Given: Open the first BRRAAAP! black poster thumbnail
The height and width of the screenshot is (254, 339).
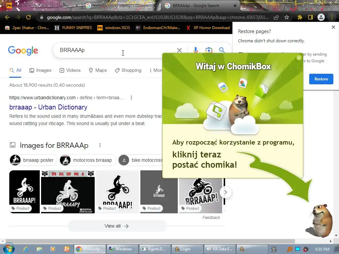Looking at the screenshot, I should 24,192.
